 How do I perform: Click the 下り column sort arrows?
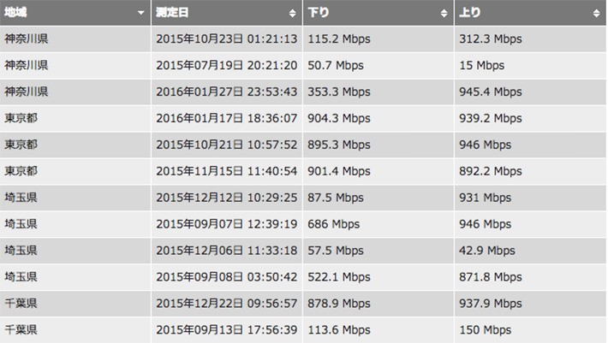point(444,14)
